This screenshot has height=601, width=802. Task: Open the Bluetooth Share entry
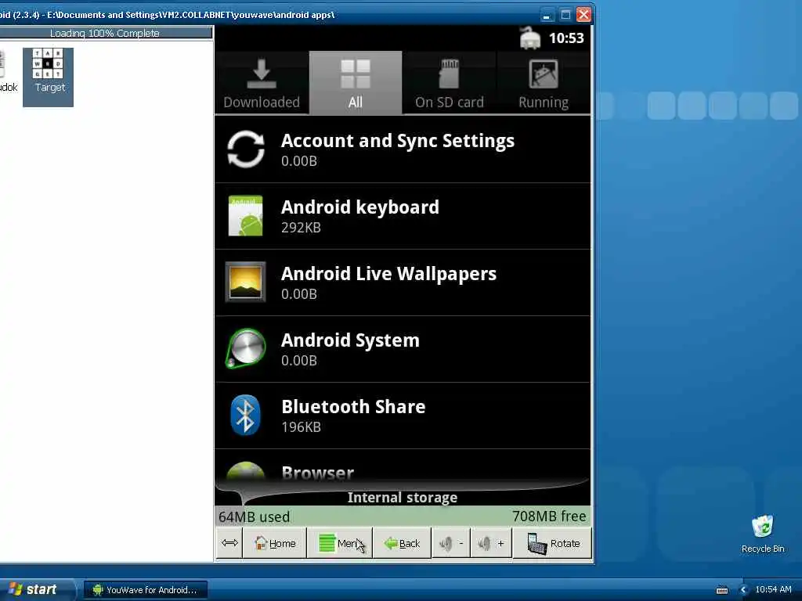coord(403,416)
